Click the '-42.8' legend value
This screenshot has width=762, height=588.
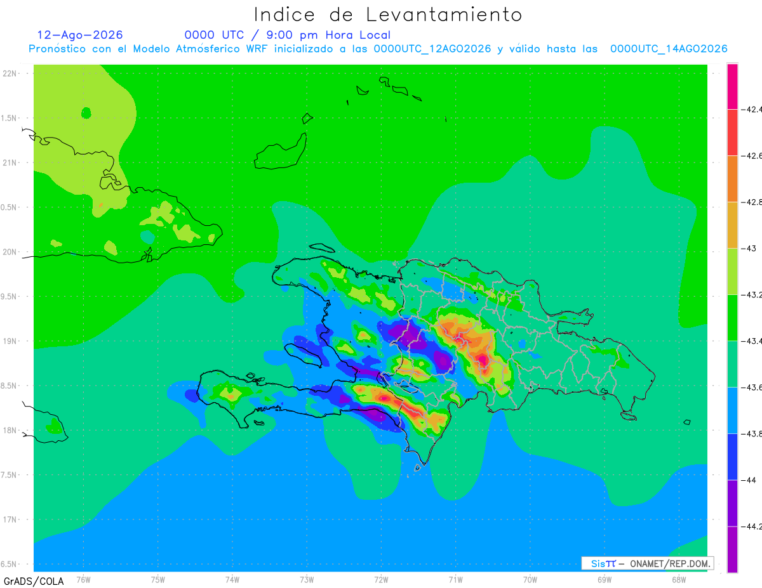[x=751, y=202]
